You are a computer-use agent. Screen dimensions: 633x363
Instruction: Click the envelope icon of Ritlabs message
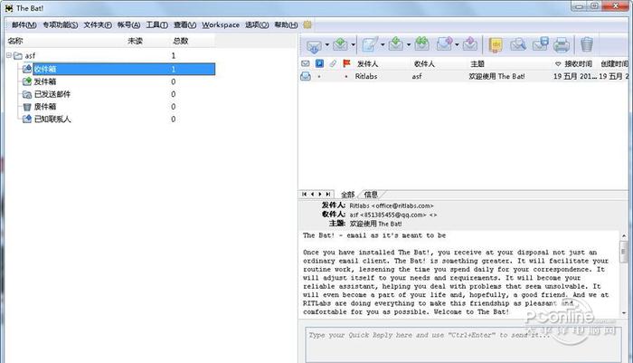(x=306, y=76)
